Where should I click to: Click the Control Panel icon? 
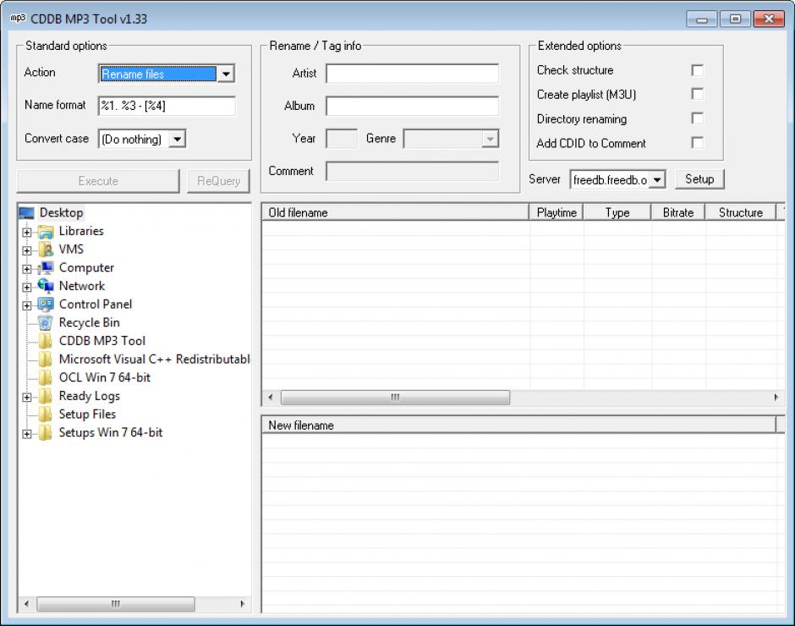[46, 305]
